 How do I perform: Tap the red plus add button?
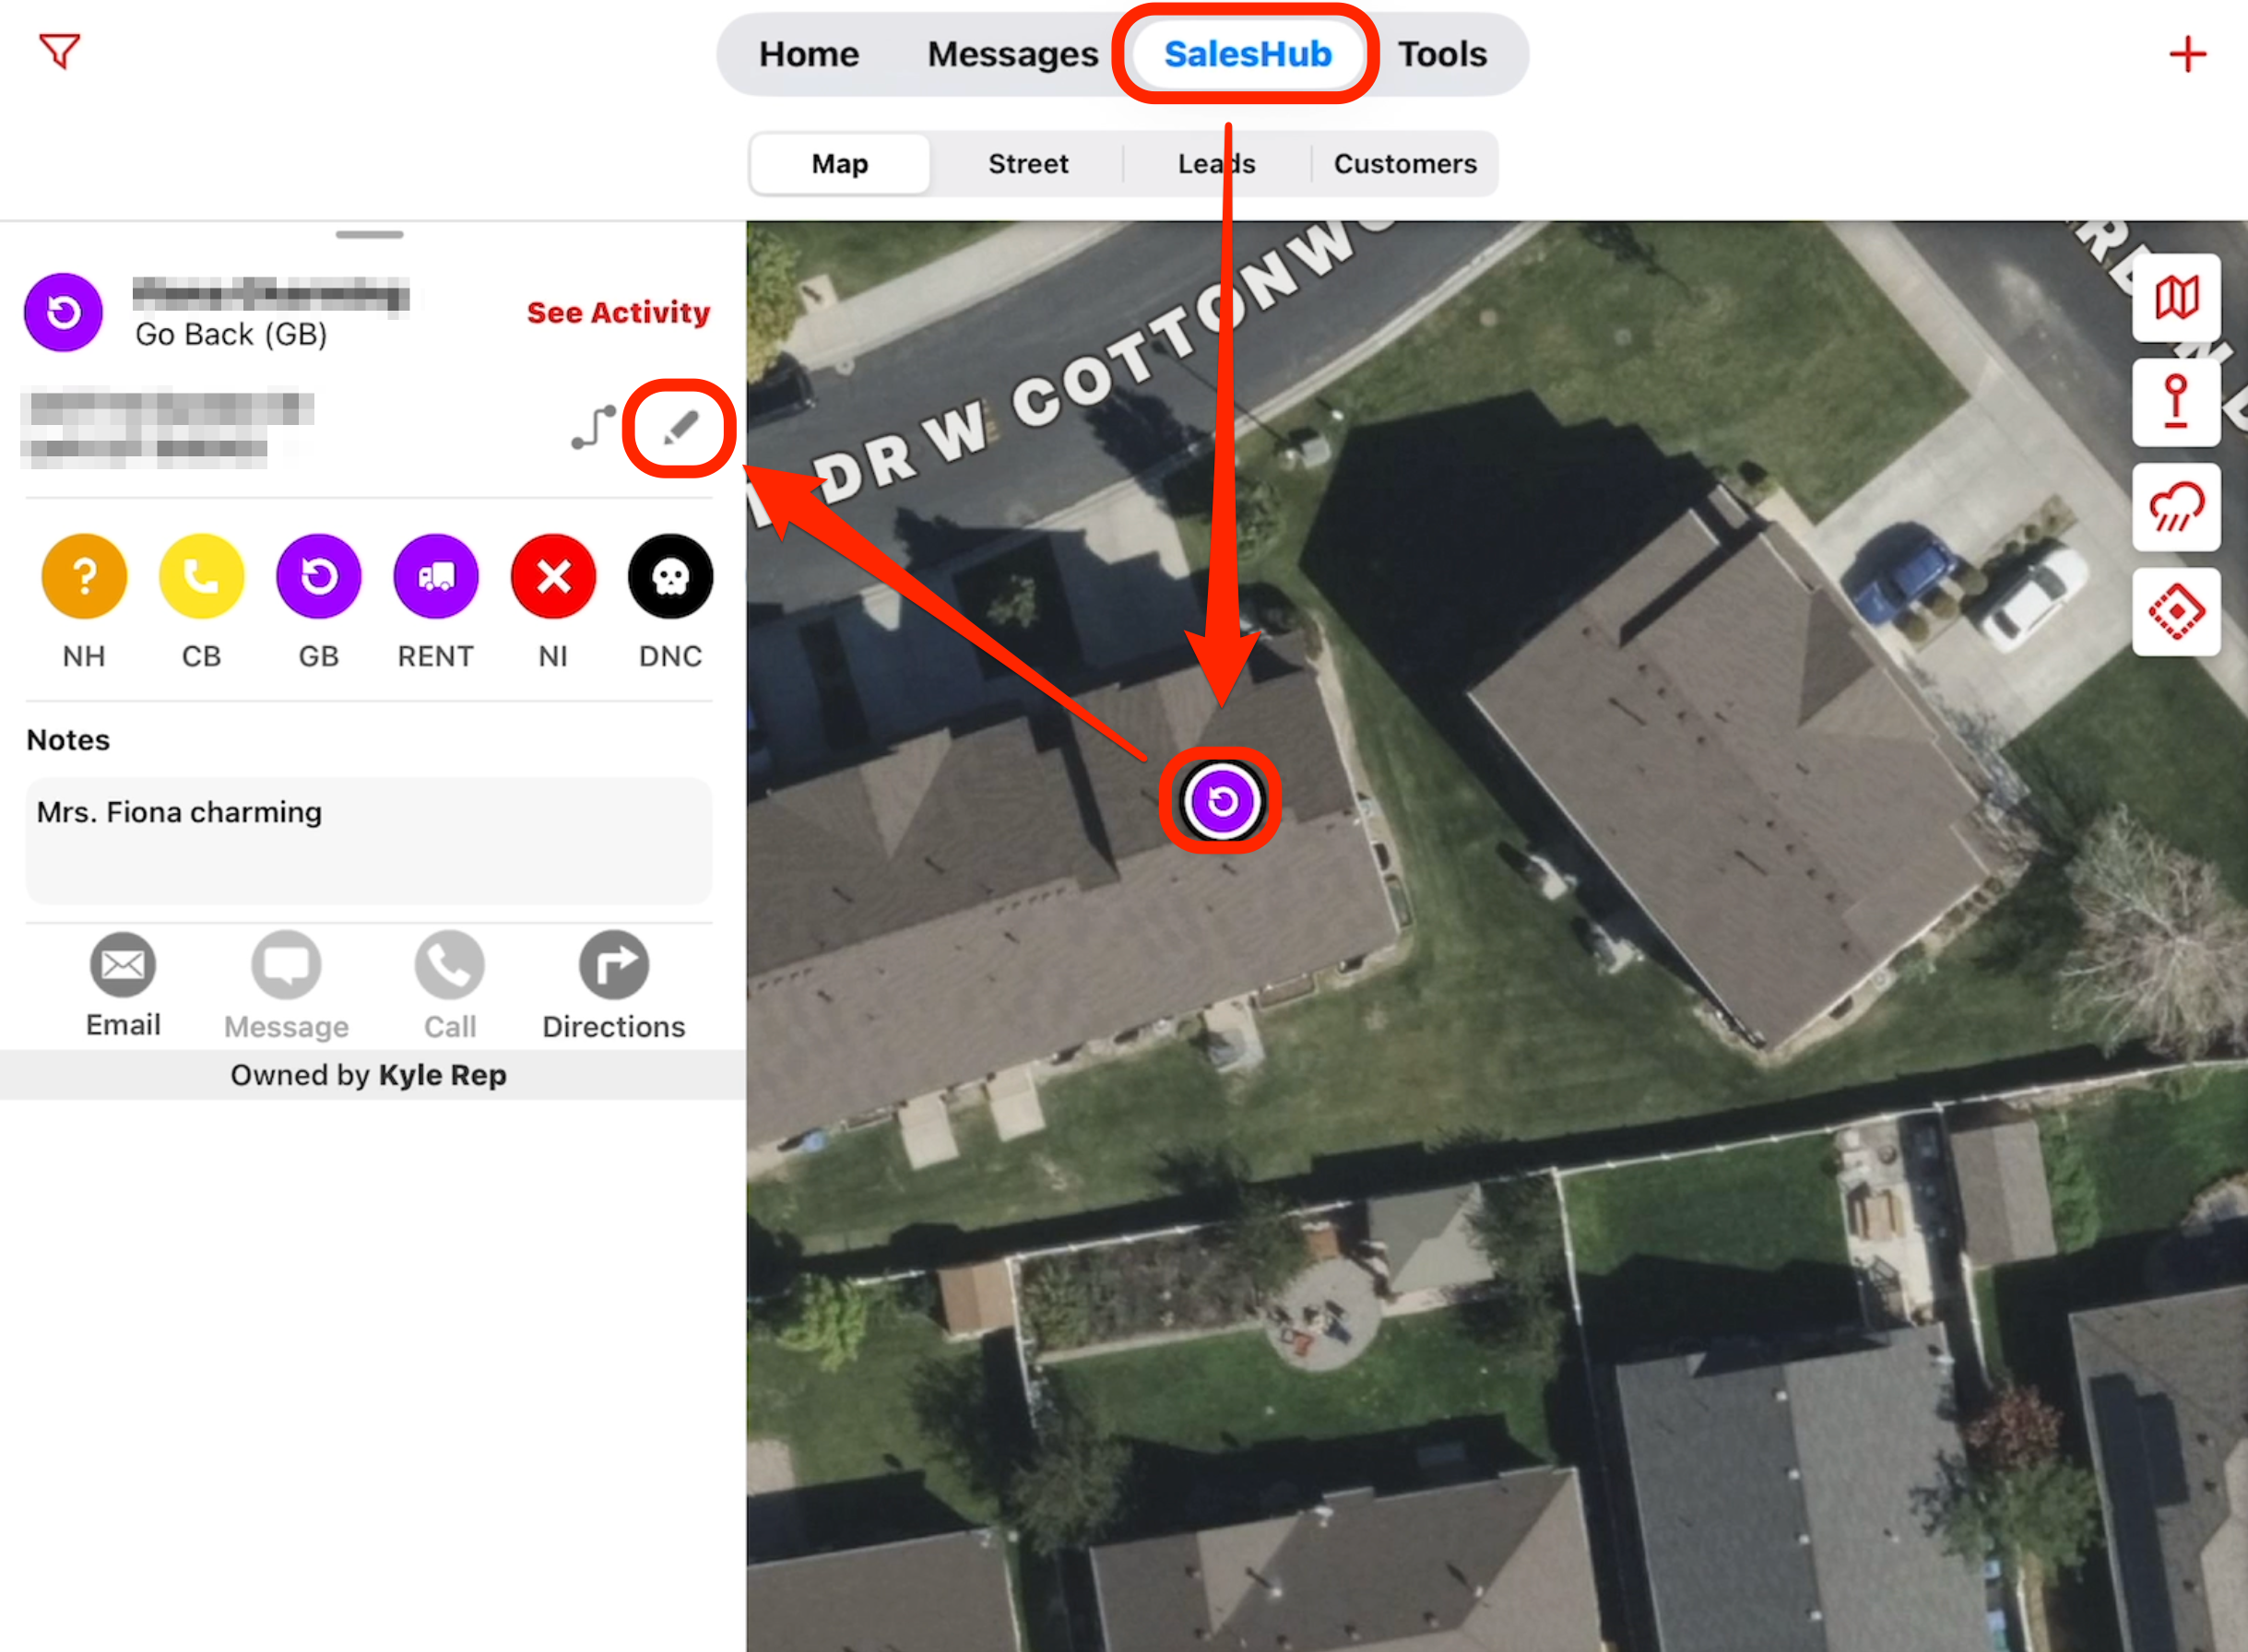(2187, 54)
